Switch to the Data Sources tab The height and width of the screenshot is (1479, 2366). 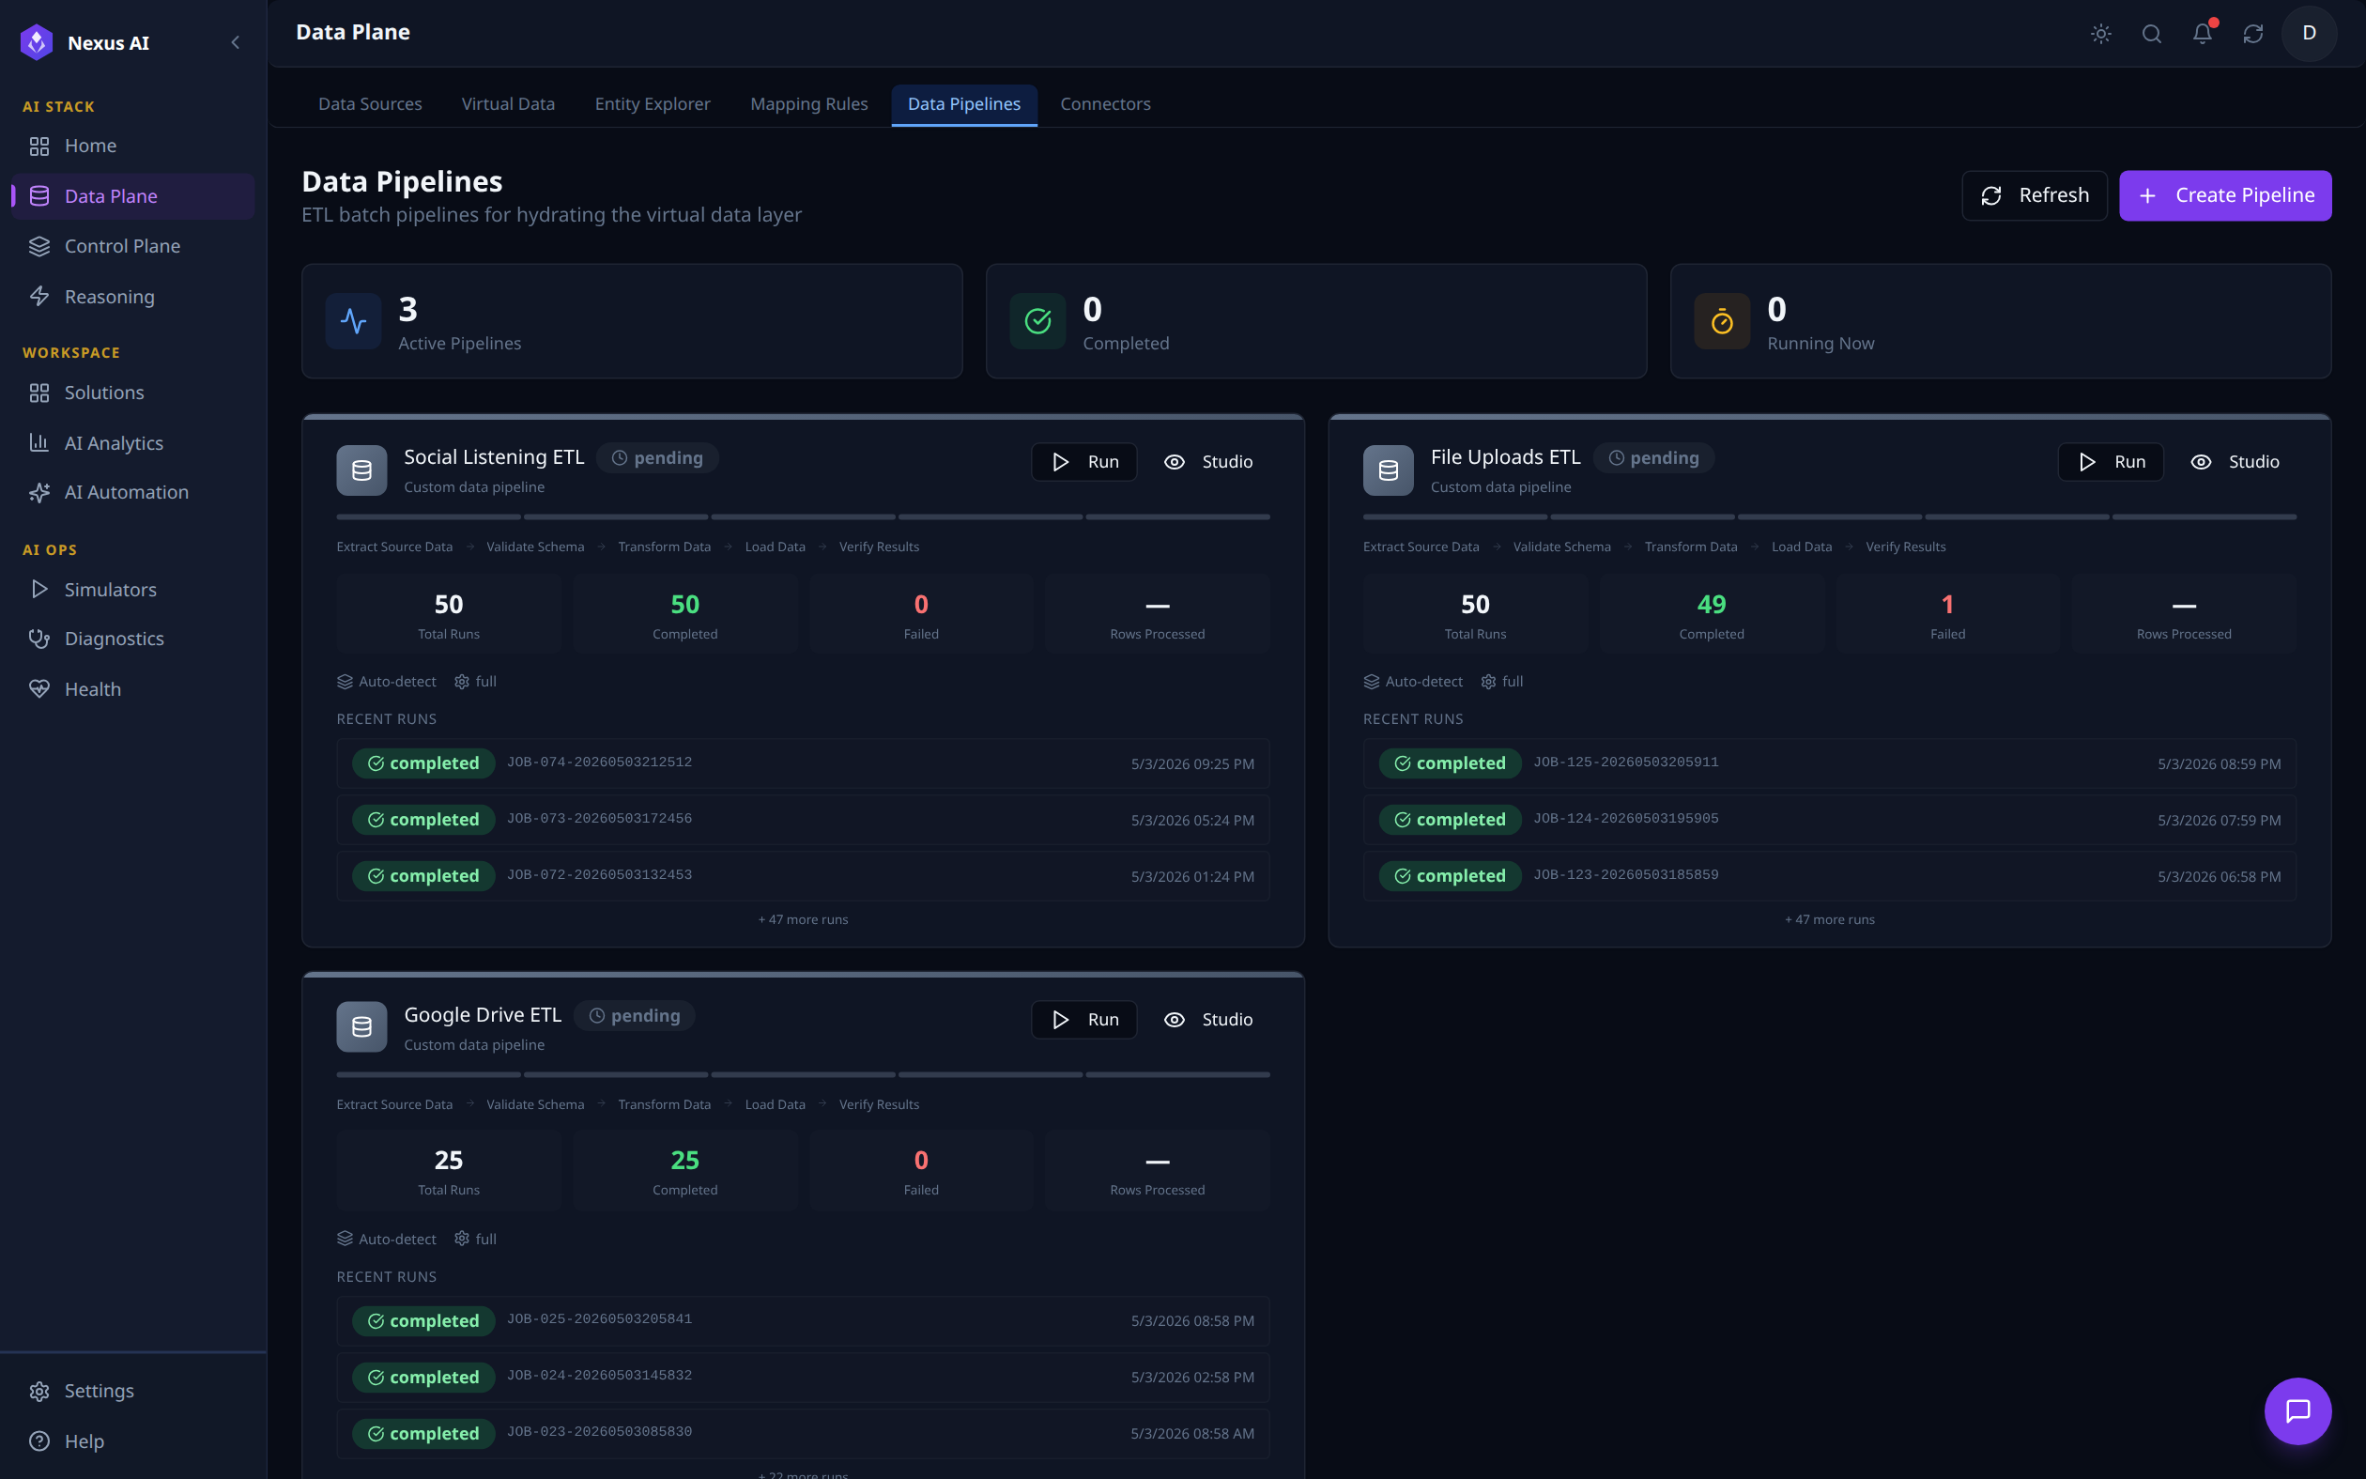tap(370, 103)
